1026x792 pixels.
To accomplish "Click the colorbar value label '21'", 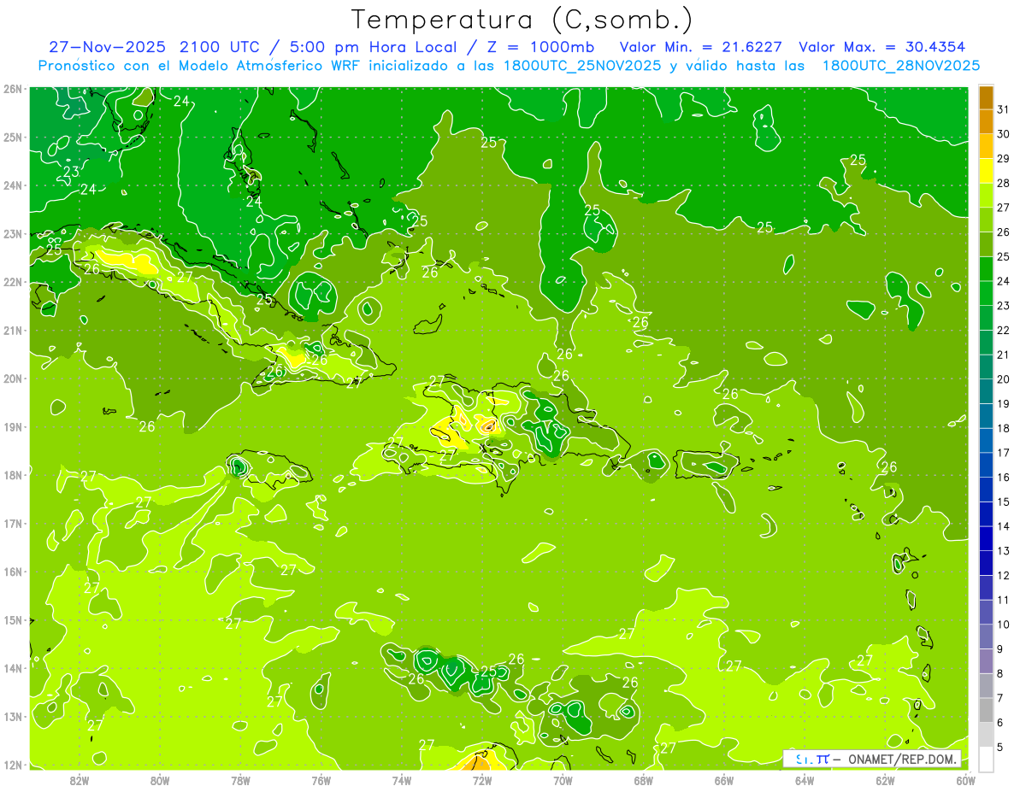I will (1003, 355).
